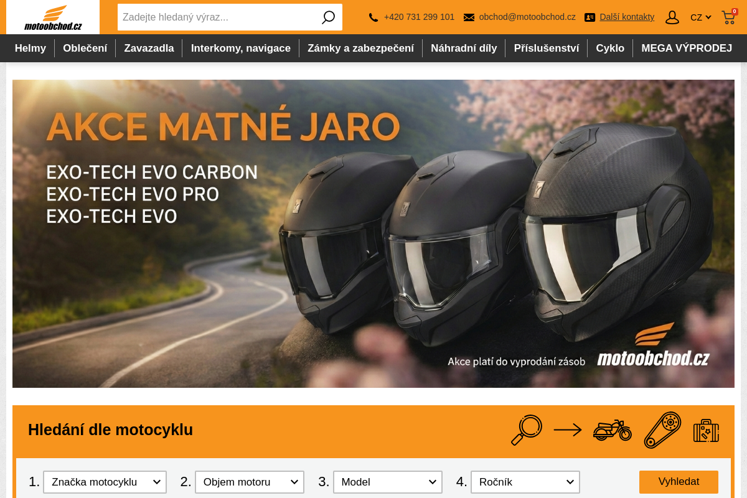Click the contact card icon
Image resolution: width=747 pixels, height=498 pixels.
click(590, 17)
